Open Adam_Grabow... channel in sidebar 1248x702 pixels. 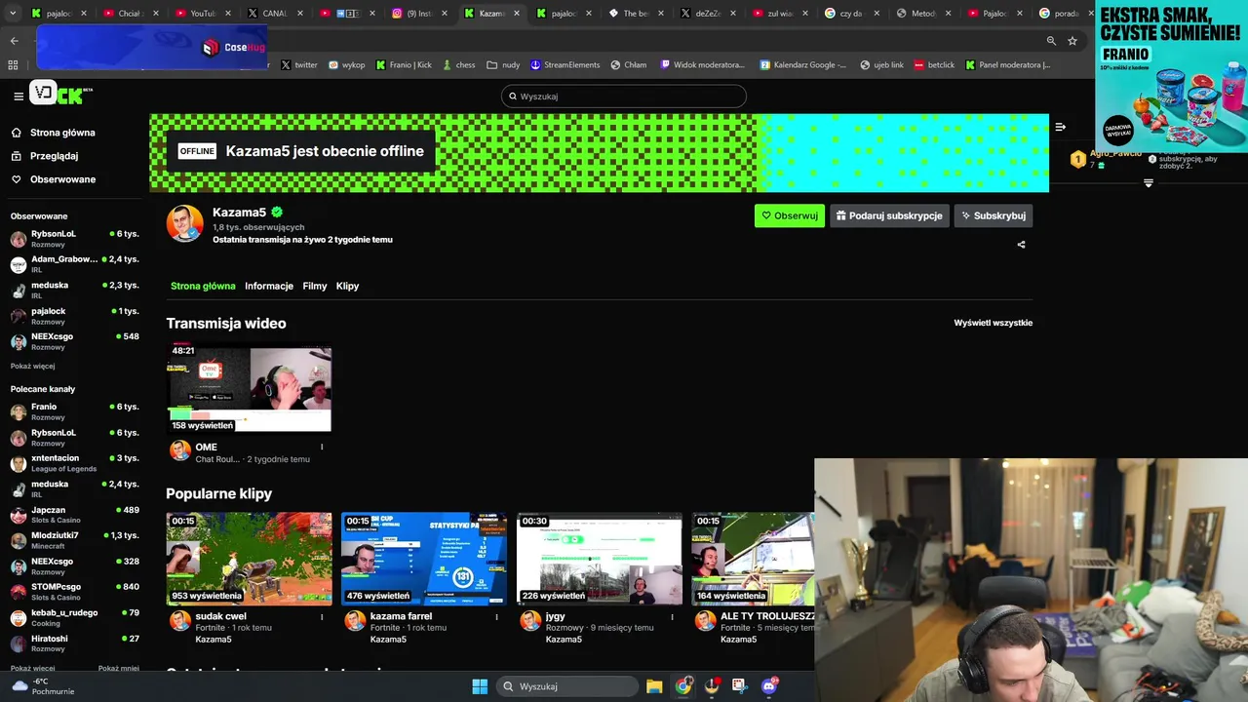(x=74, y=264)
